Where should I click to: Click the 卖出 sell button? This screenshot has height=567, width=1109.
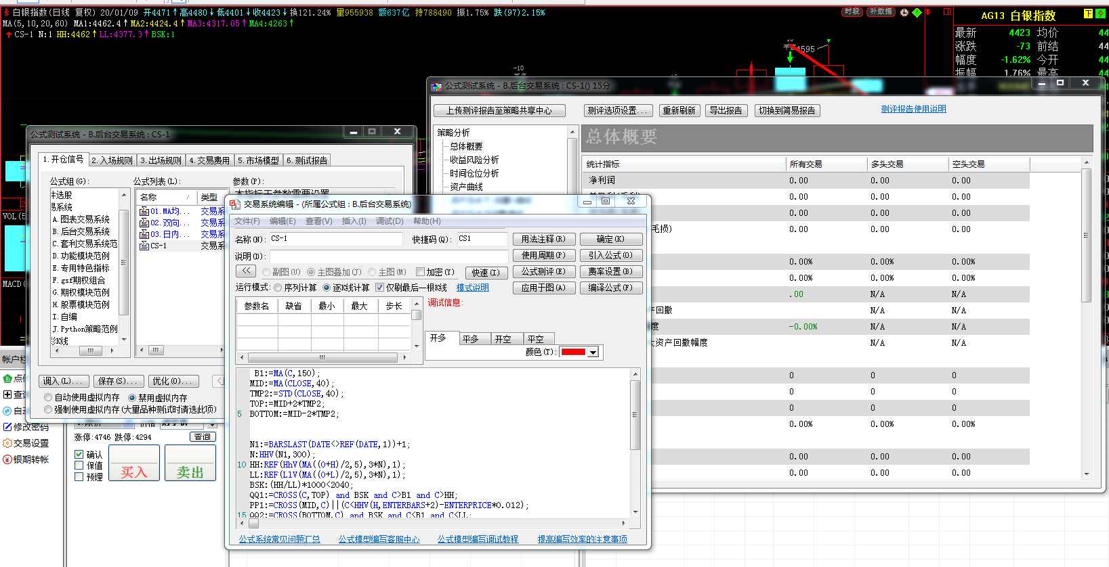click(190, 463)
